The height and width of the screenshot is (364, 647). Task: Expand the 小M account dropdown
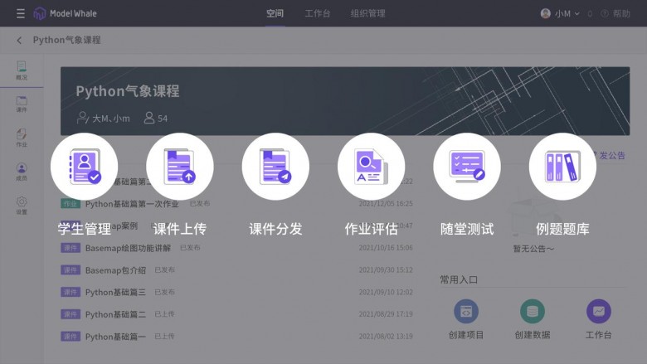(x=576, y=13)
